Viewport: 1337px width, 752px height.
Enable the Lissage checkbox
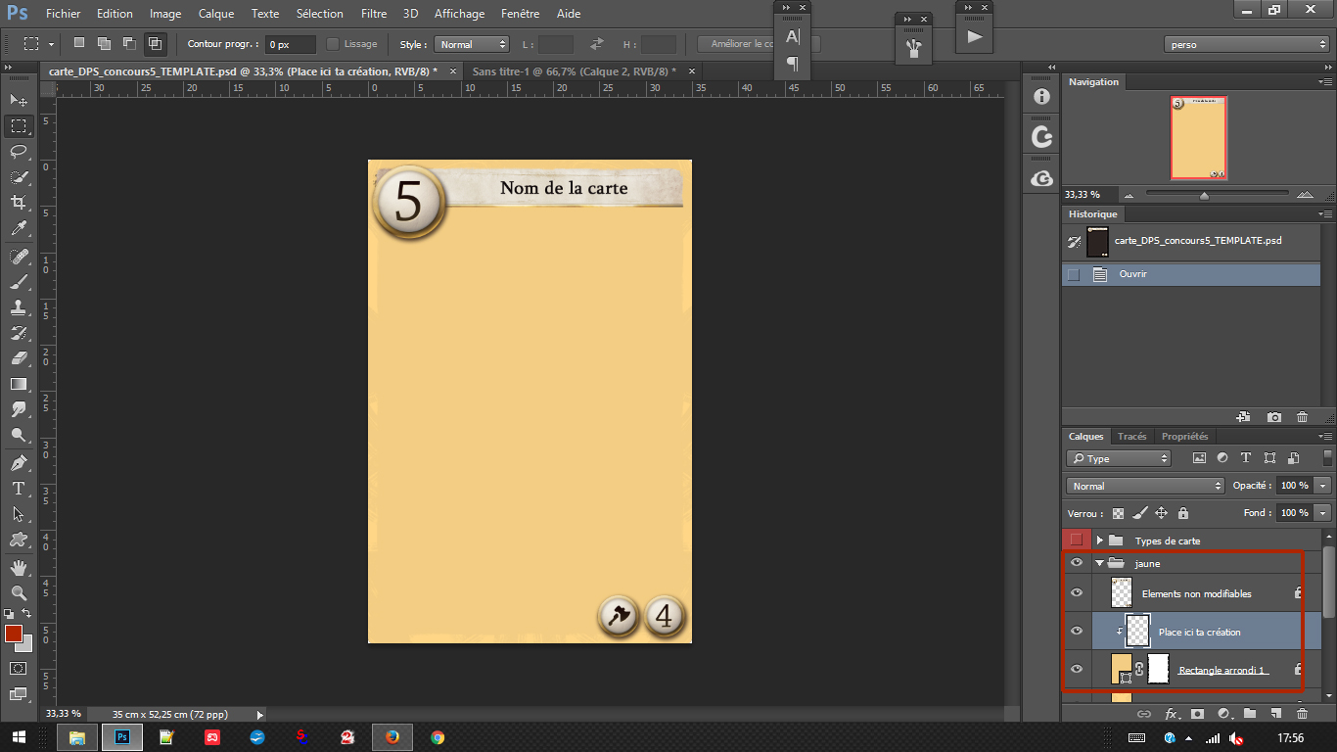click(x=333, y=44)
